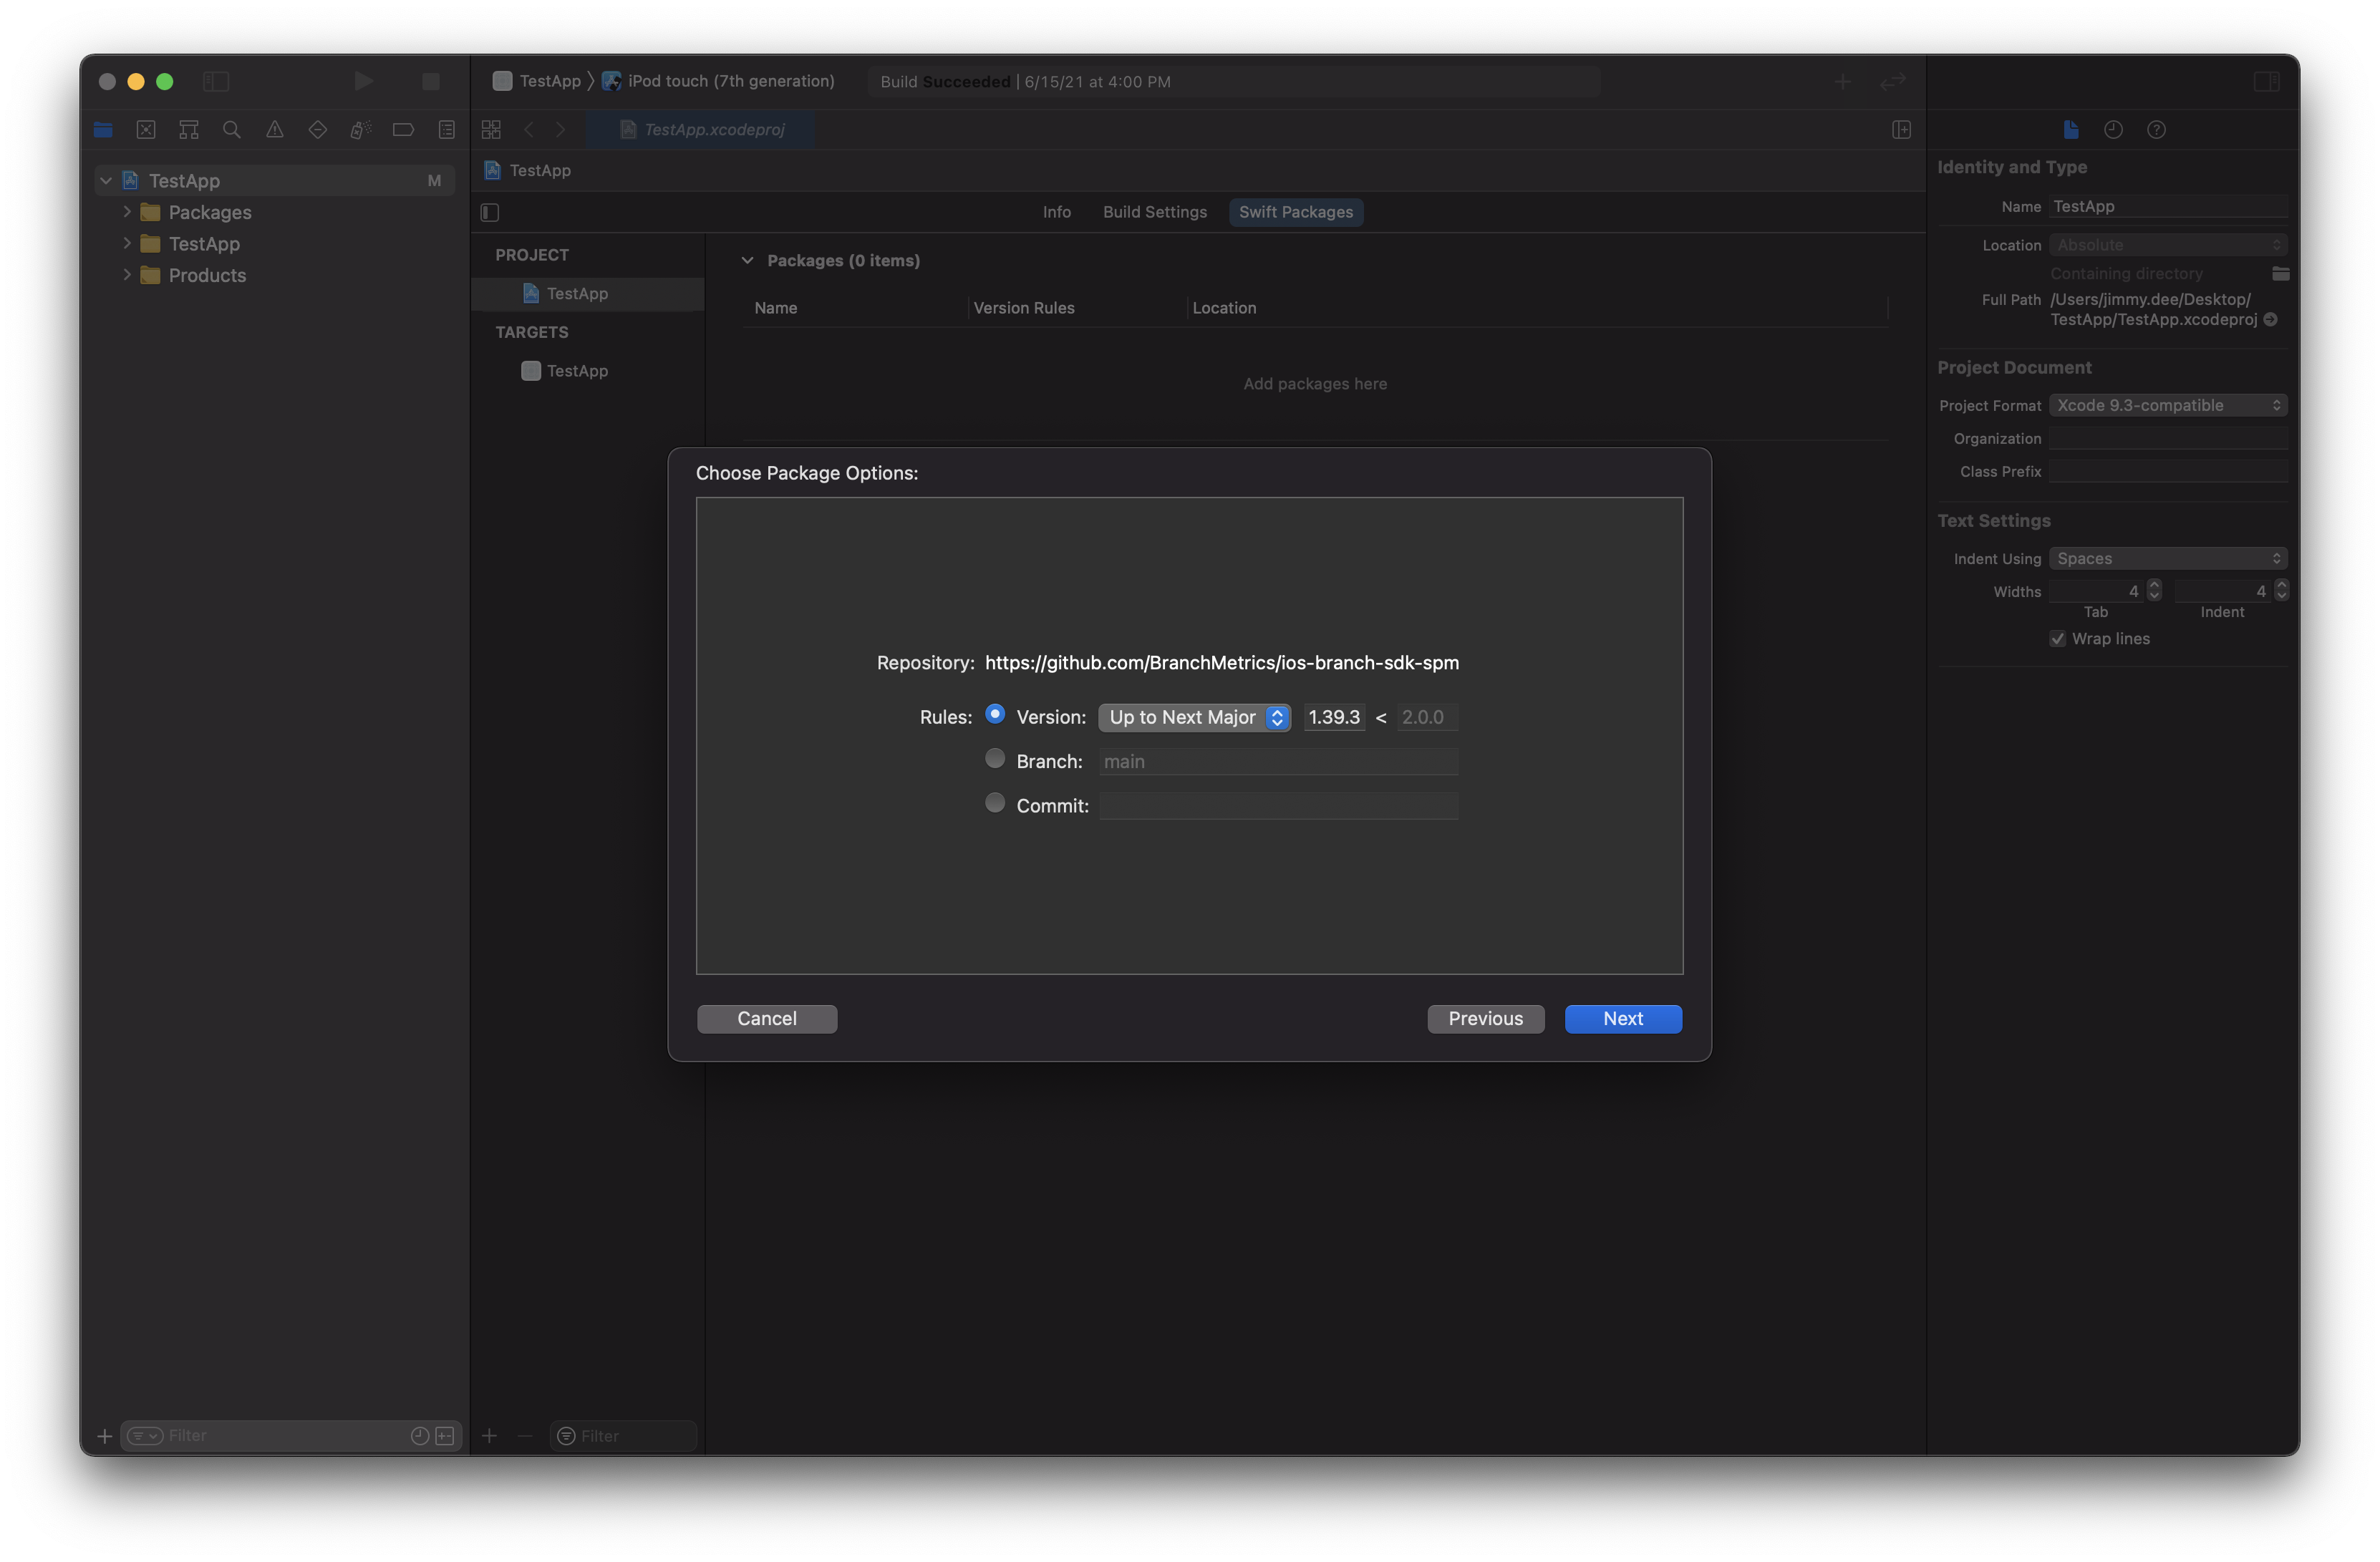
Task: Open the Test navigator diamond icon
Action: 318,130
